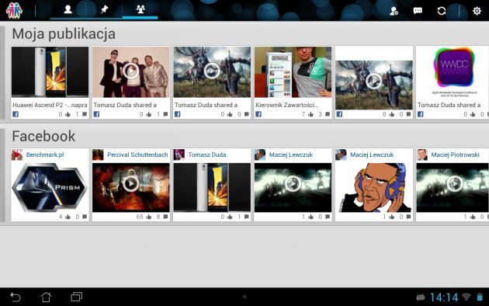The height and width of the screenshot is (306, 489).
Task: Open the Prism logo post by Benchmark.pl
Action: tap(50, 187)
